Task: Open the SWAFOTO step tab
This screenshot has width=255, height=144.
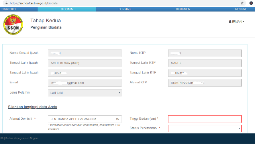Action: 9,9
